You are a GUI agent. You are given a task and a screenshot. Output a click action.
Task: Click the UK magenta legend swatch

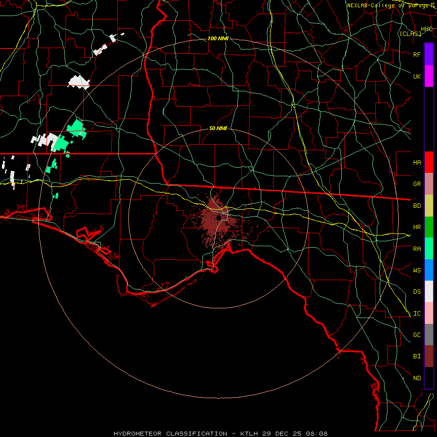[x=429, y=76]
